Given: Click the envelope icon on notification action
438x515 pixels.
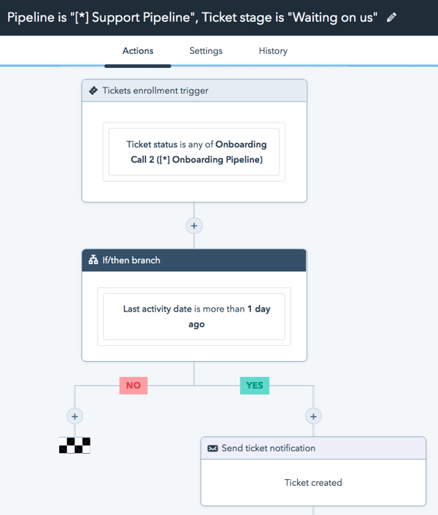Looking at the screenshot, I should point(212,449).
